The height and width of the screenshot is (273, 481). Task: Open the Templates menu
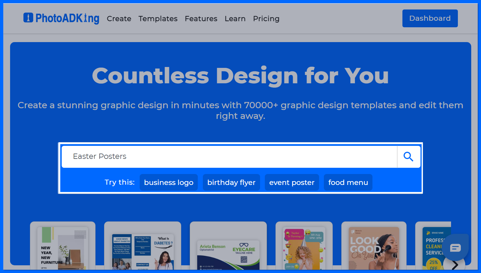pyautogui.click(x=158, y=19)
